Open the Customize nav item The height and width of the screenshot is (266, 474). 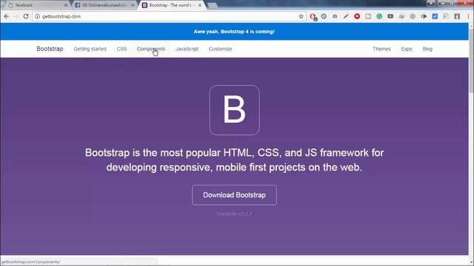click(221, 49)
